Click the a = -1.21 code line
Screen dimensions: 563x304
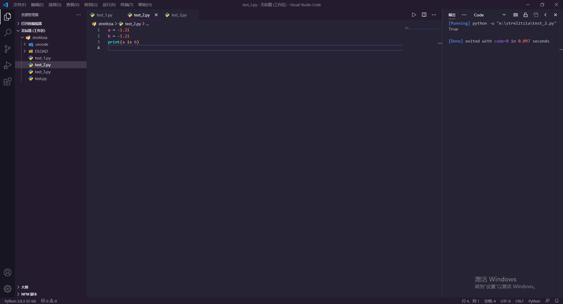(119, 30)
